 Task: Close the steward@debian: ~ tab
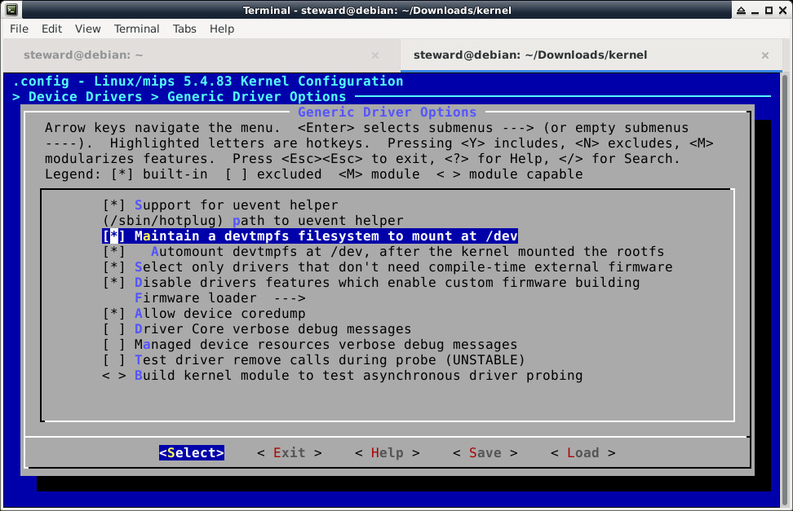tap(375, 55)
